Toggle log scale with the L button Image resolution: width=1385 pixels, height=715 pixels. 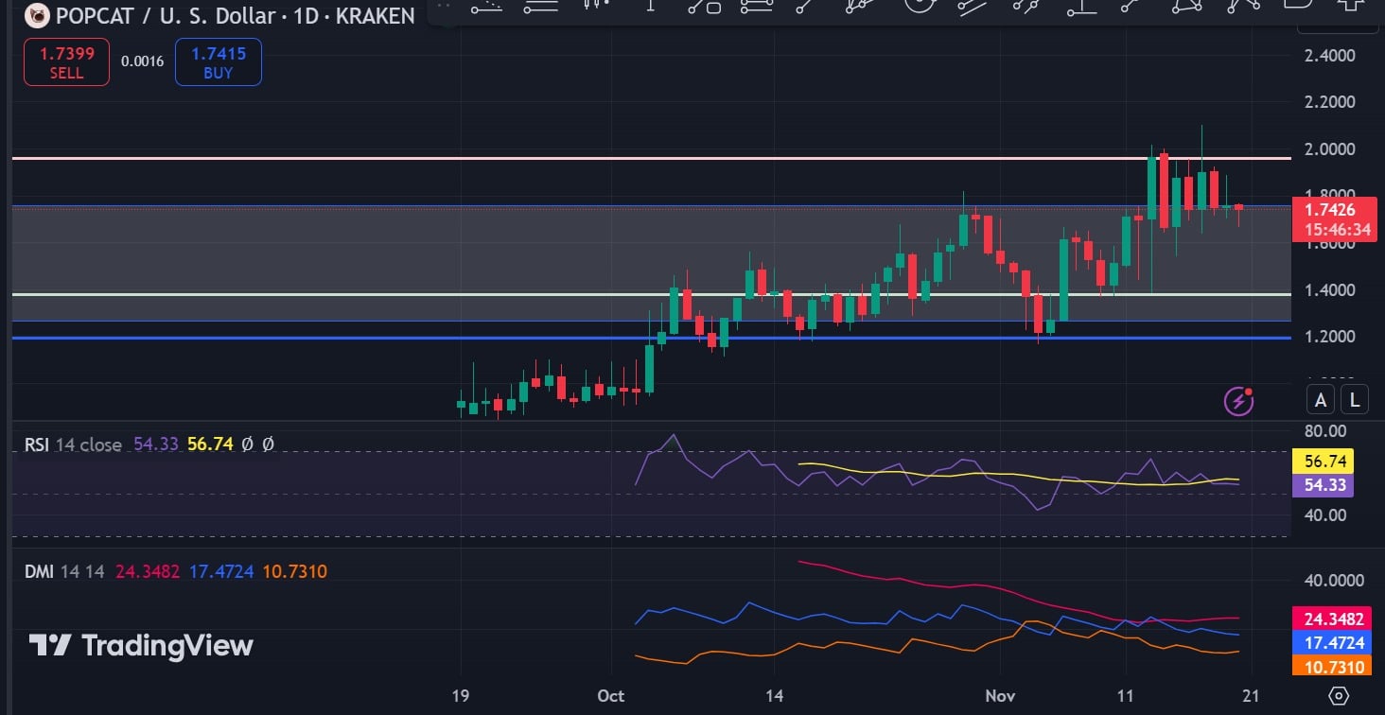tap(1355, 400)
